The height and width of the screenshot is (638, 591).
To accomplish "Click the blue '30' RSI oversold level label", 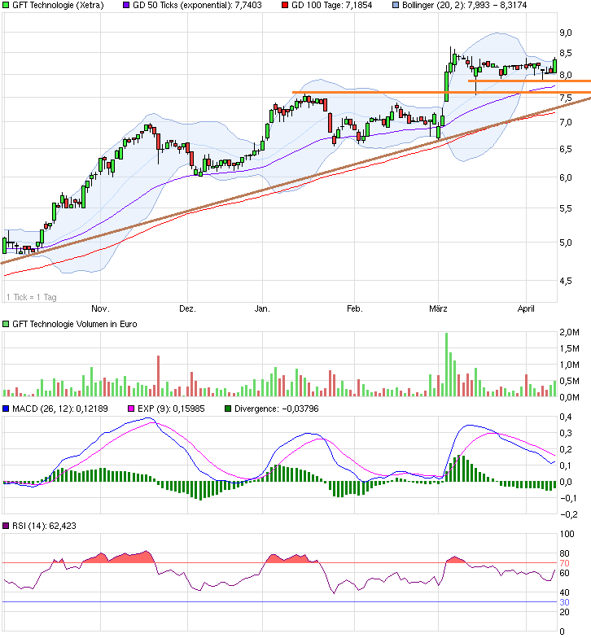I will coord(565,602).
